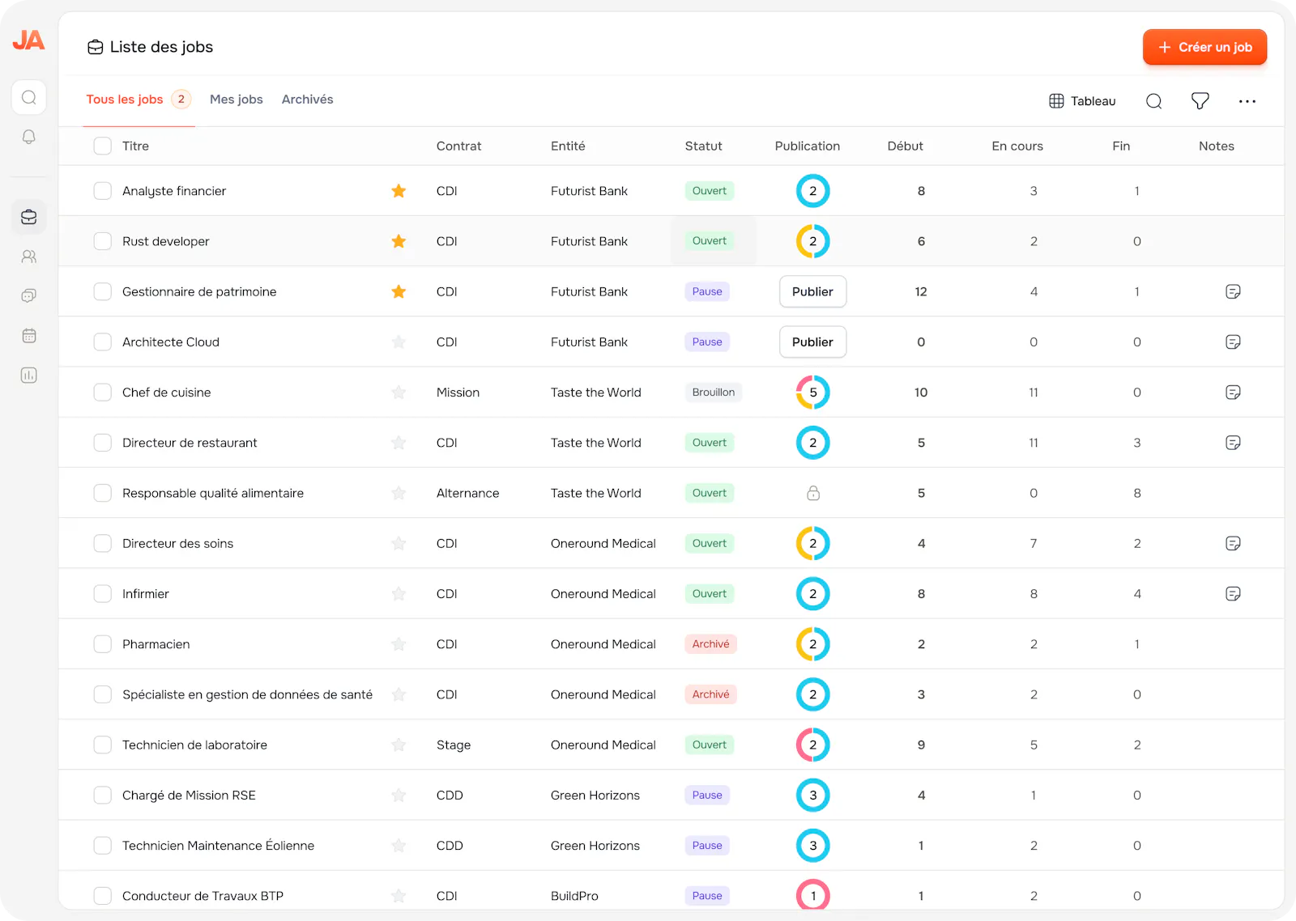This screenshot has height=921, width=1296.
Task: Open the messages chat icon in the sidebar
Action: 29,295
